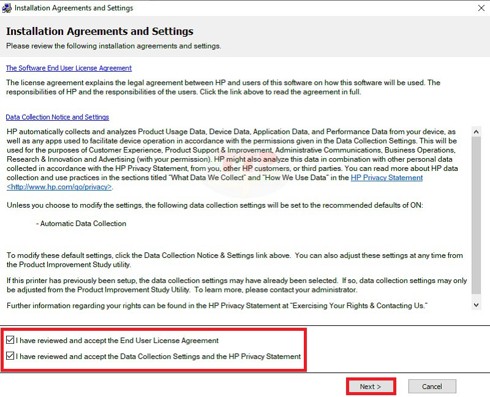Click the Data Collection Settings checkbox label text

pyautogui.click(x=158, y=357)
